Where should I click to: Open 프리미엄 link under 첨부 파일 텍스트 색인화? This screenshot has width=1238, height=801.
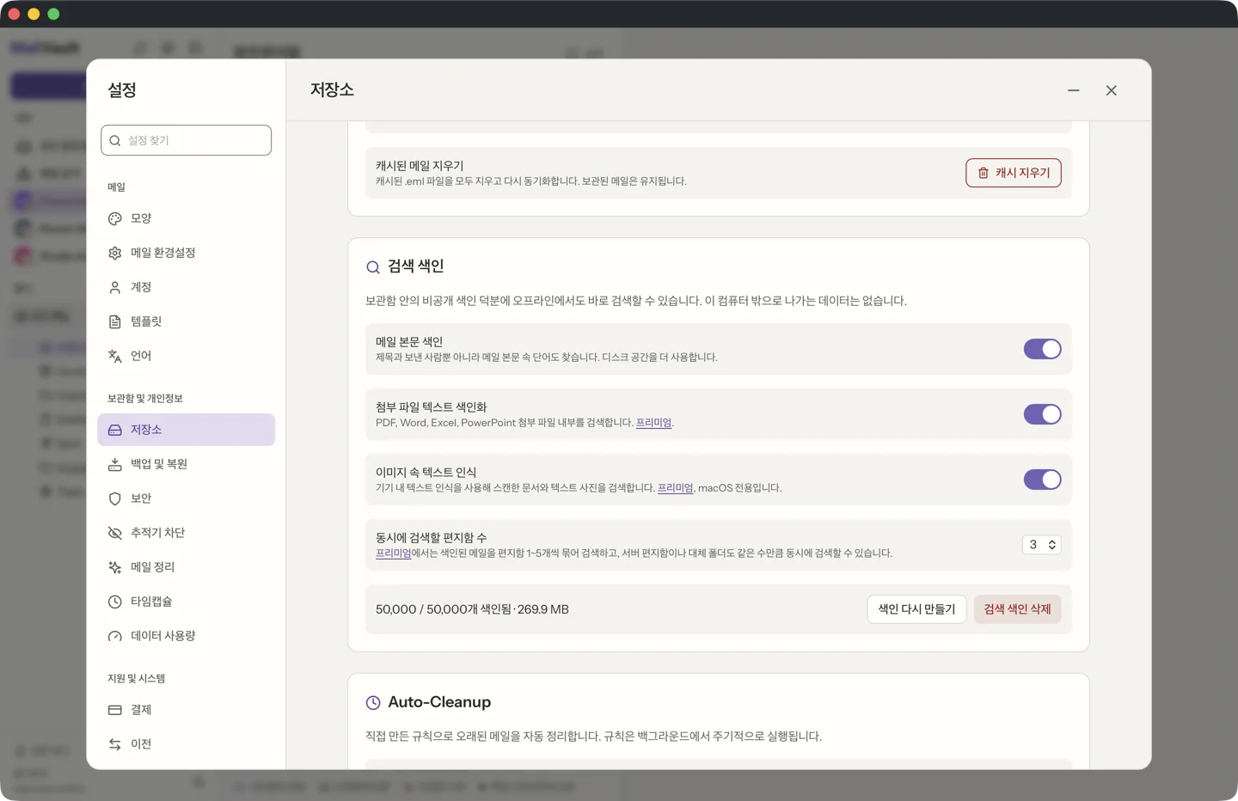pyautogui.click(x=653, y=423)
